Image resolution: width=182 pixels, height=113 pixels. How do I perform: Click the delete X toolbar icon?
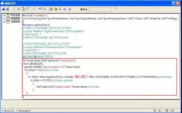pyautogui.click(x=34, y=9)
